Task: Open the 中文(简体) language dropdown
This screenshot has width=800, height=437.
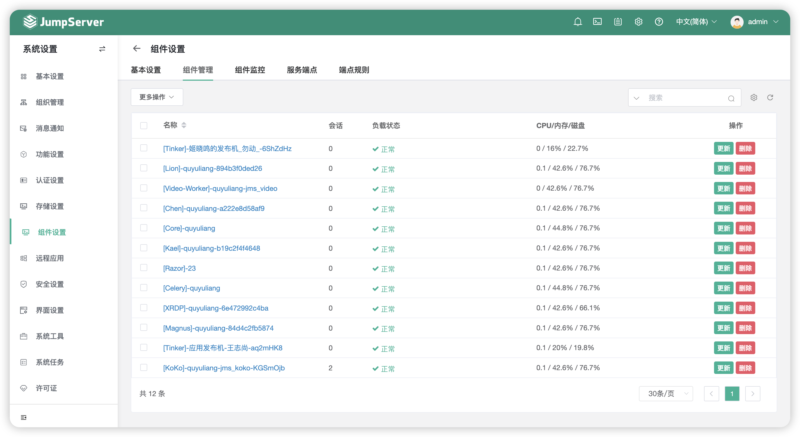Action: pos(696,22)
